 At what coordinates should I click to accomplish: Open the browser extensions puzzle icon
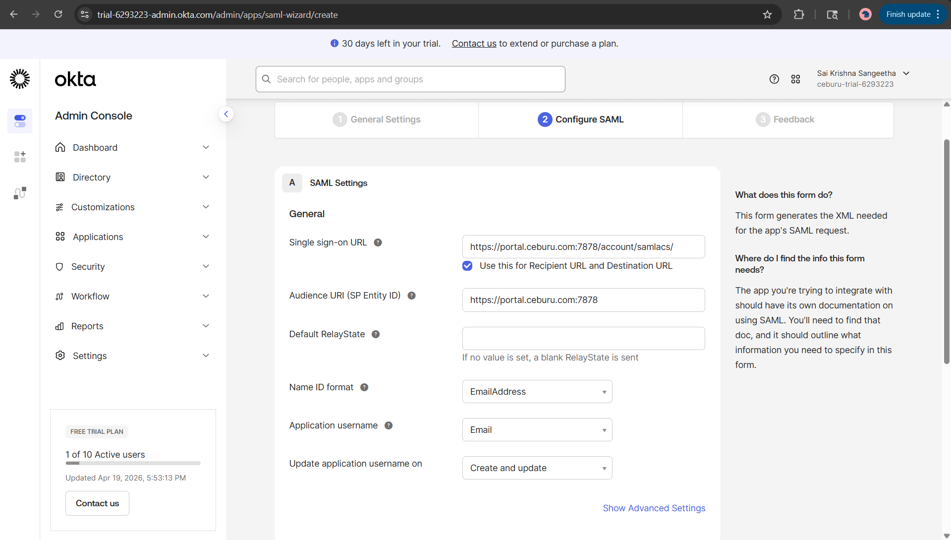798,14
